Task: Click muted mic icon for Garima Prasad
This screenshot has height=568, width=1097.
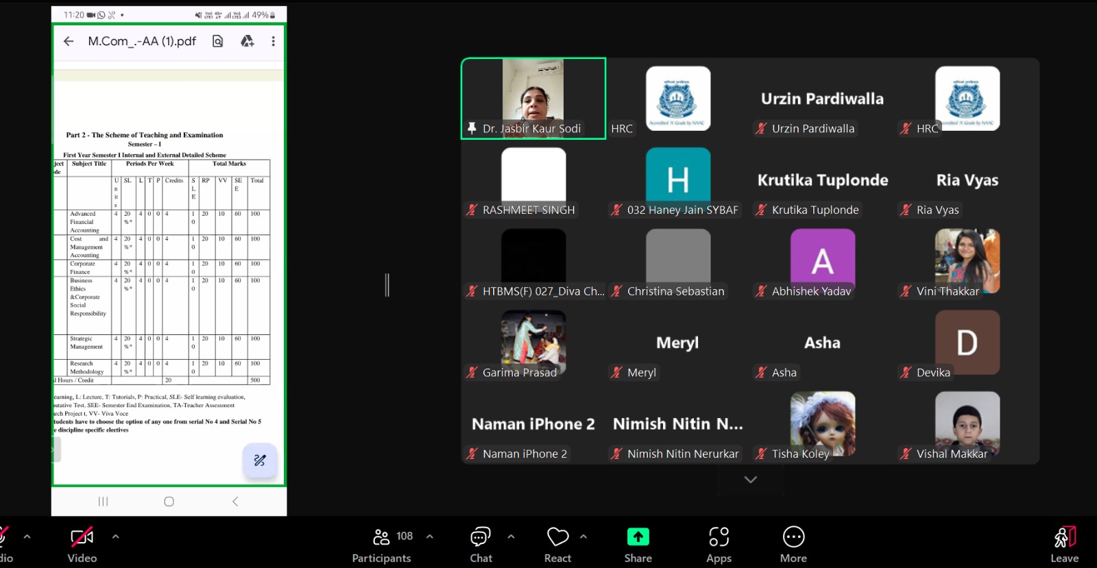Action: point(472,373)
